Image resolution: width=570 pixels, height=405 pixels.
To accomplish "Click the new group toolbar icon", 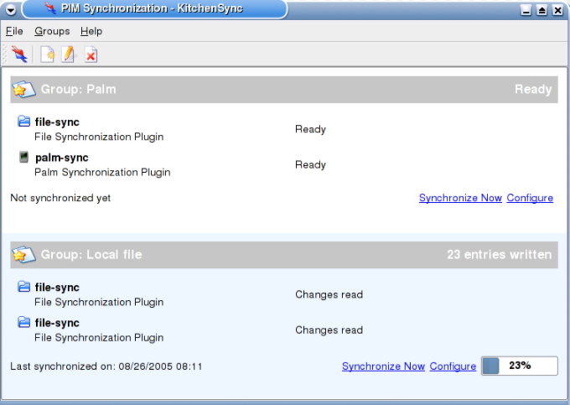I will click(48, 55).
